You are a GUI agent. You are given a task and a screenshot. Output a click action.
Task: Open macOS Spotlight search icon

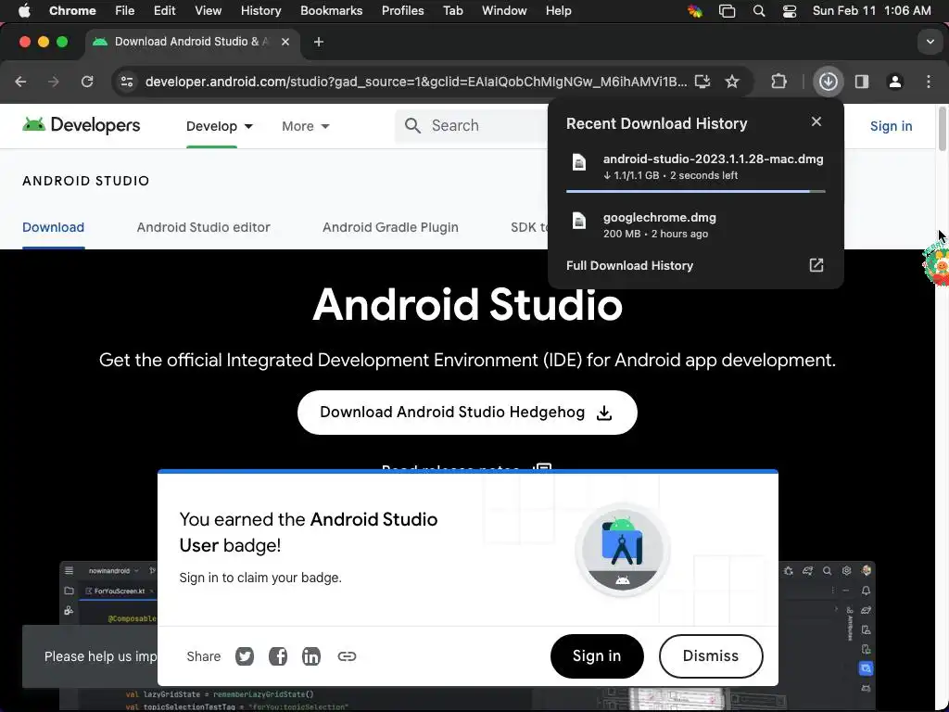tap(758, 11)
